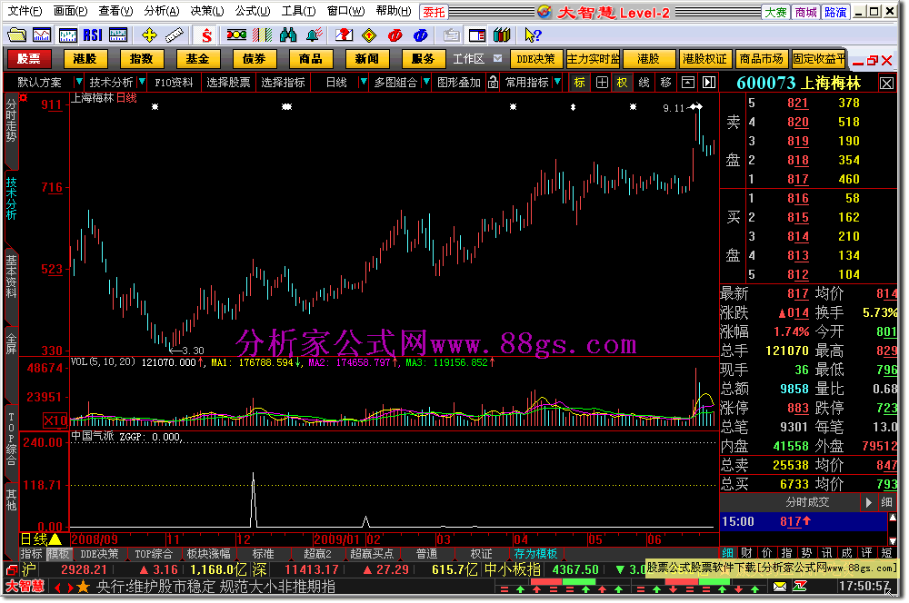The width and height of the screenshot is (909, 603).
Task: Open the books library icon
Action: (502, 35)
